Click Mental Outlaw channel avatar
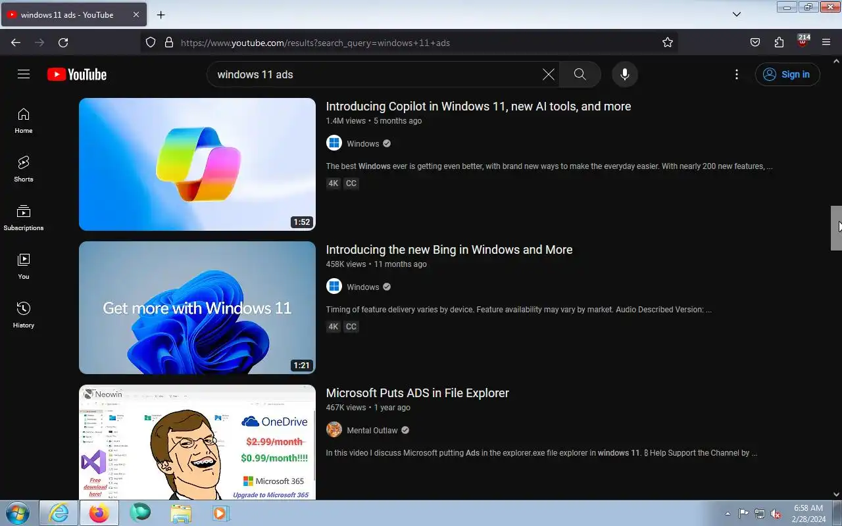Viewport: 842px width, 526px height. (x=334, y=430)
